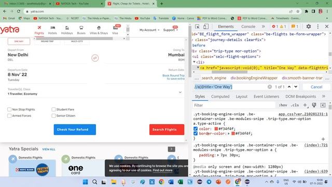Image resolution: width=332 pixels, height=187 pixels.
Task: Clear the XPath search field
Action: tap(270, 87)
